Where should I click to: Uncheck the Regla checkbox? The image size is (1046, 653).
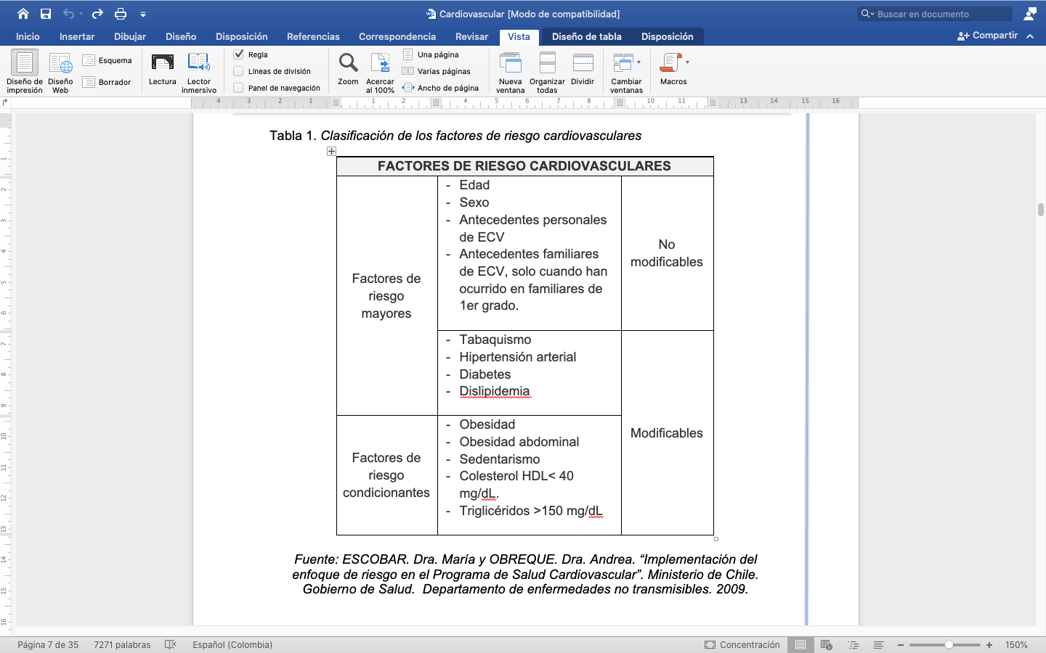[238, 54]
